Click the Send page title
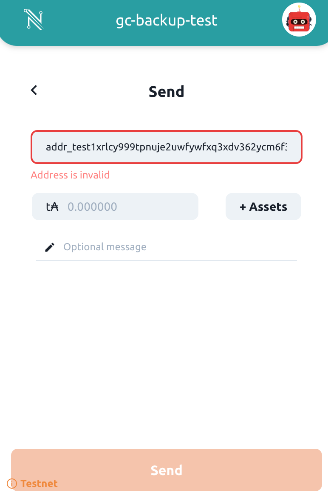Viewport: 328px width, 498px height. coord(166,91)
